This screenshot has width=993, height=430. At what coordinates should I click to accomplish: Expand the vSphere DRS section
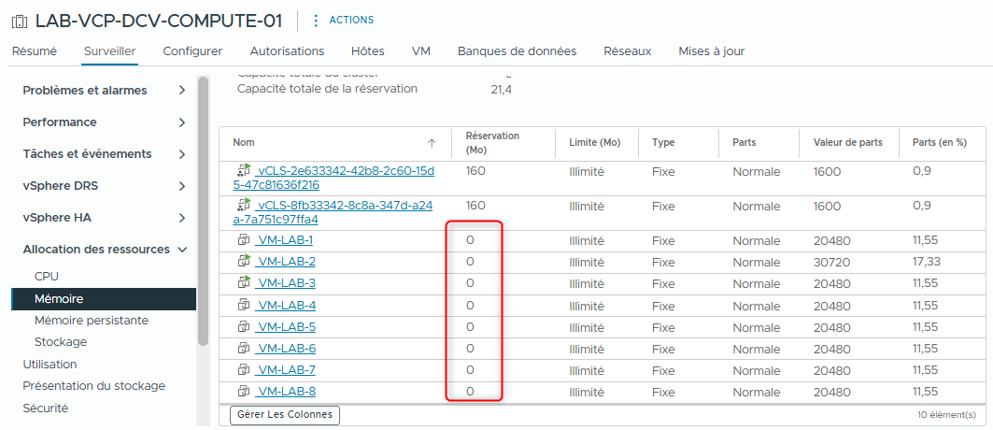(x=182, y=186)
